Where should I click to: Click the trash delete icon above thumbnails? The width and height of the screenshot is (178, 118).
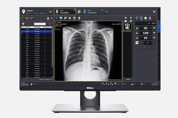pos(131,18)
